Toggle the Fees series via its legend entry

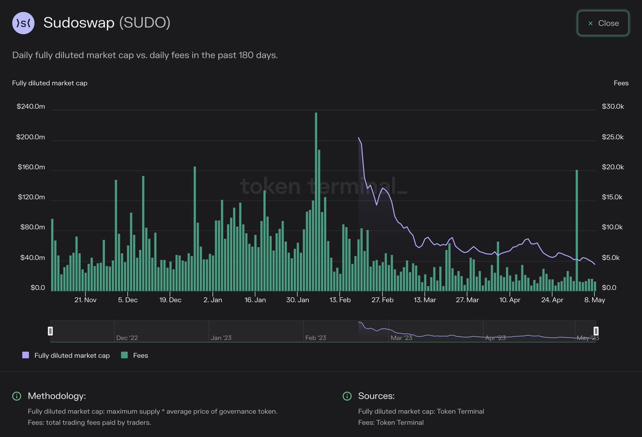[135, 355]
